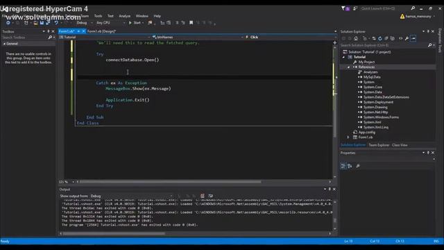This screenshot has width=444, height=250.
Task: Click Sync with Active Document icon
Action: (374, 38)
